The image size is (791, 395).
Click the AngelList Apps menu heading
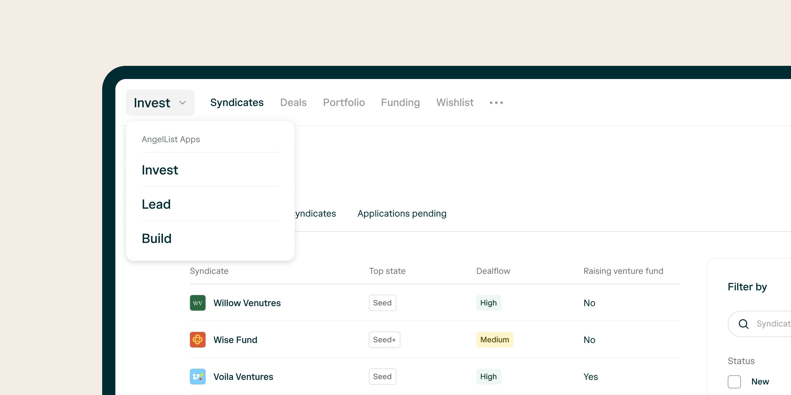point(171,139)
